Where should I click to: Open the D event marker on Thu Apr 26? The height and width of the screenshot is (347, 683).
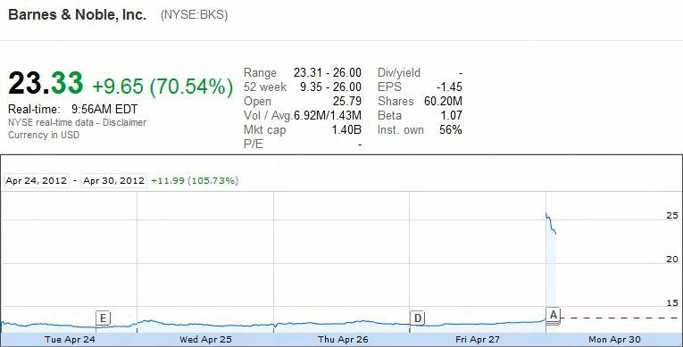[x=417, y=318]
